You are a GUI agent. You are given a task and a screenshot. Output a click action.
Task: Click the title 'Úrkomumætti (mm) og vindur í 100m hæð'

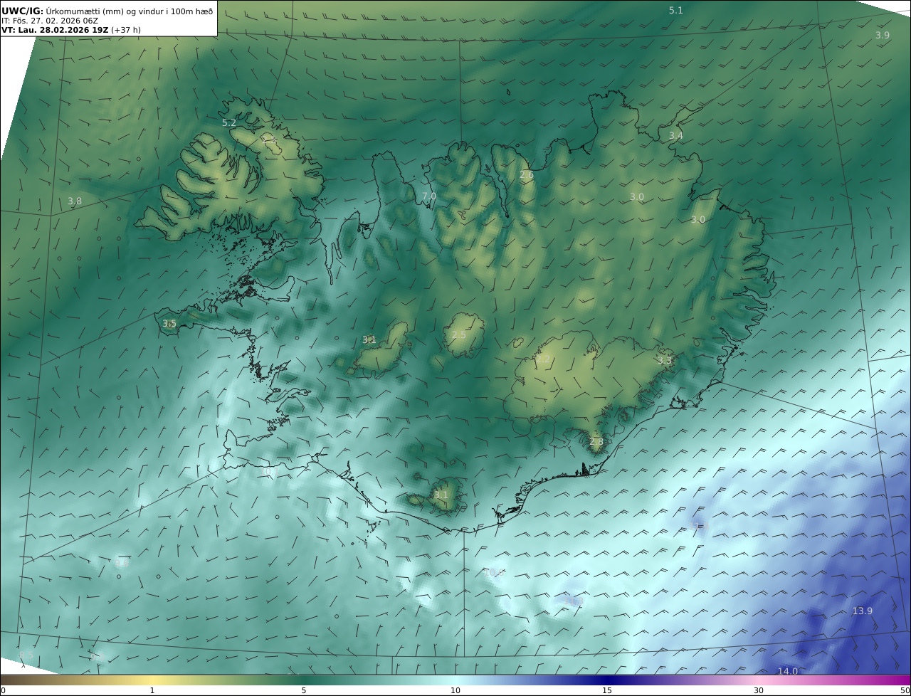(x=129, y=11)
